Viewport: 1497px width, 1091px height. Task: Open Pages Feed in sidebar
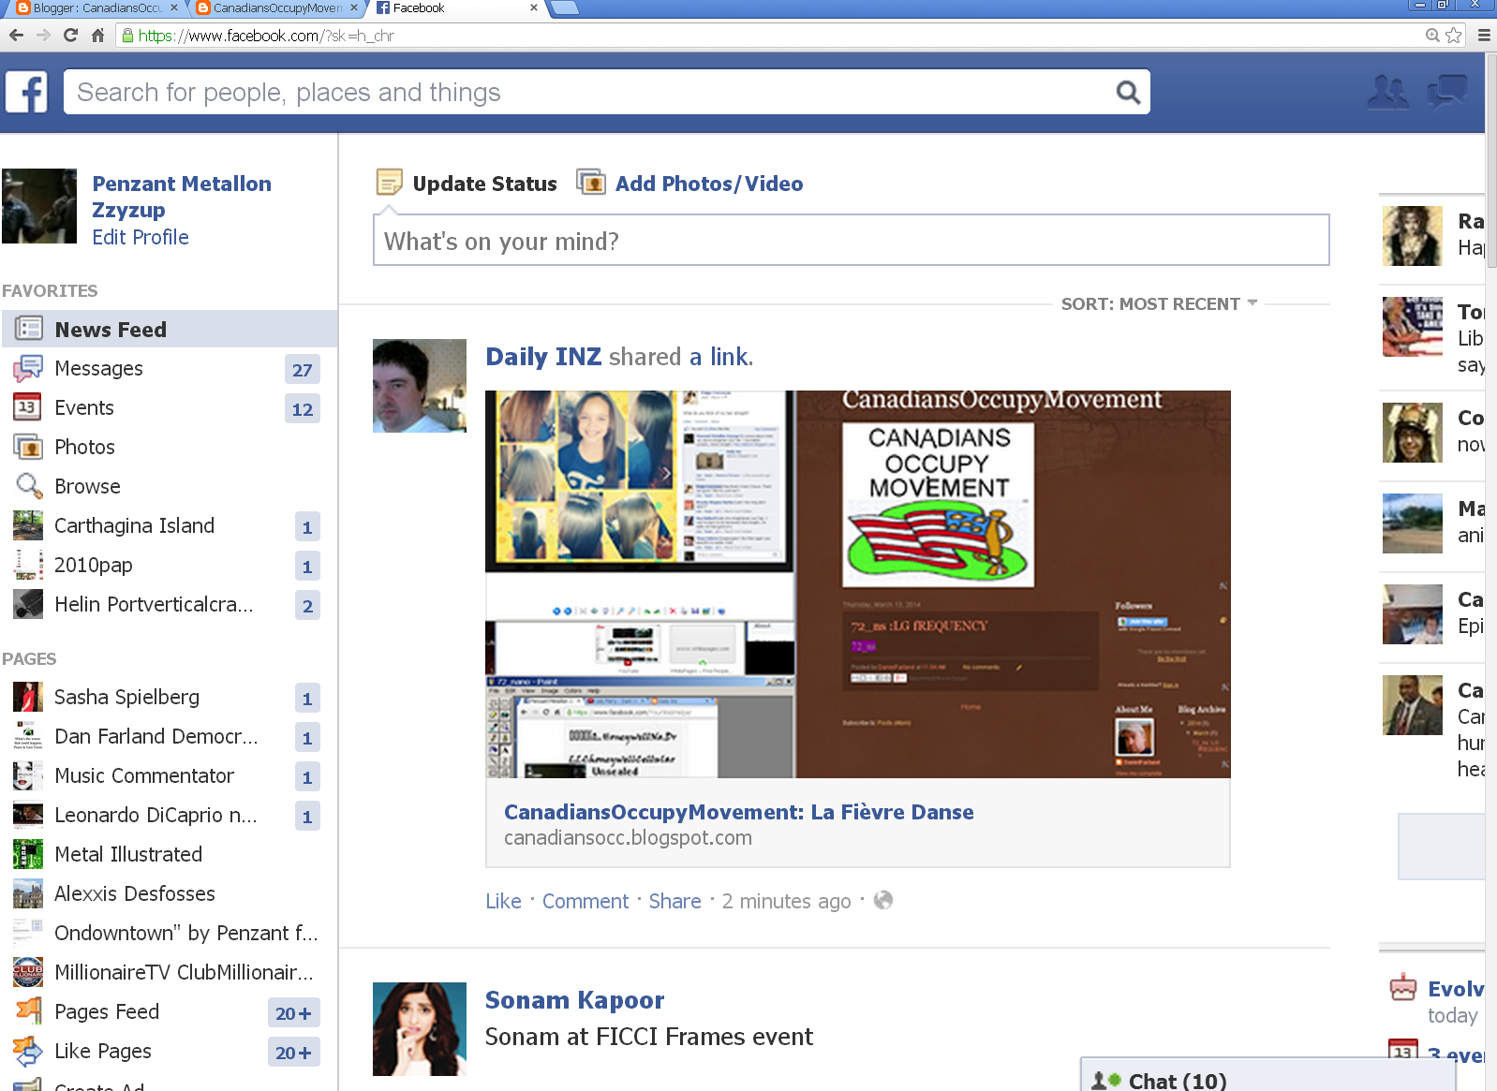[170, 1011]
